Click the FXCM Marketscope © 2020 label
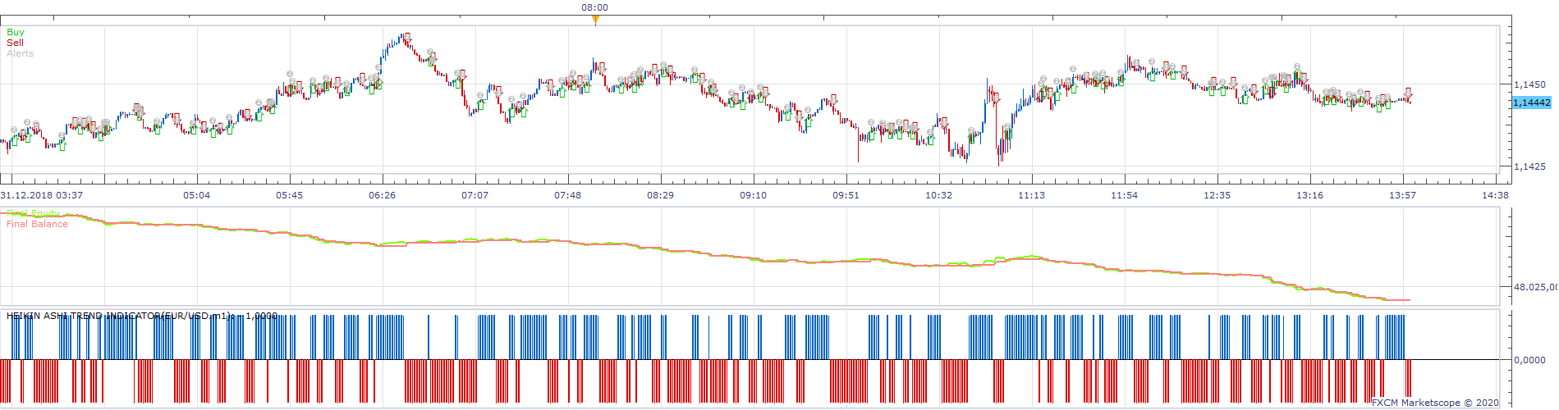 tap(1435, 403)
